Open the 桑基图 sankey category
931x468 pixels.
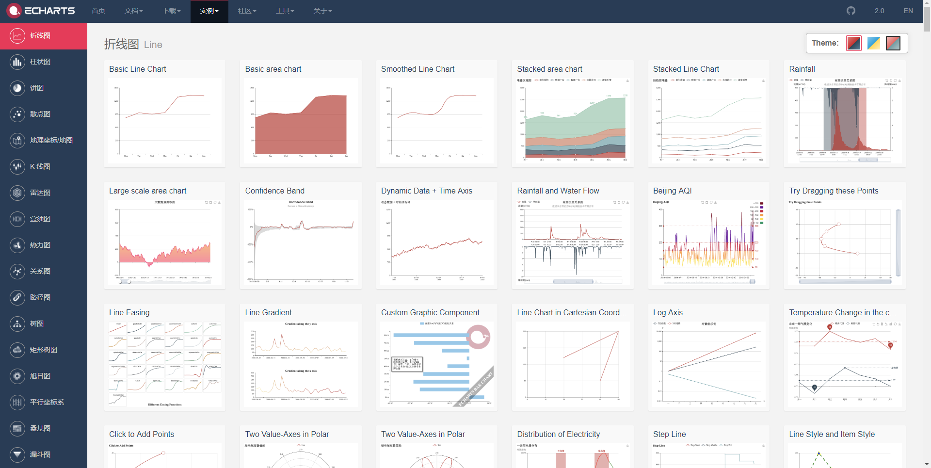(44, 429)
